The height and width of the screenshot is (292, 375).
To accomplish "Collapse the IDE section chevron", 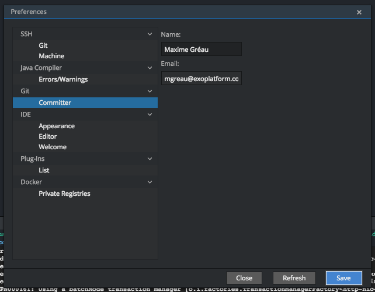I will pos(150,114).
